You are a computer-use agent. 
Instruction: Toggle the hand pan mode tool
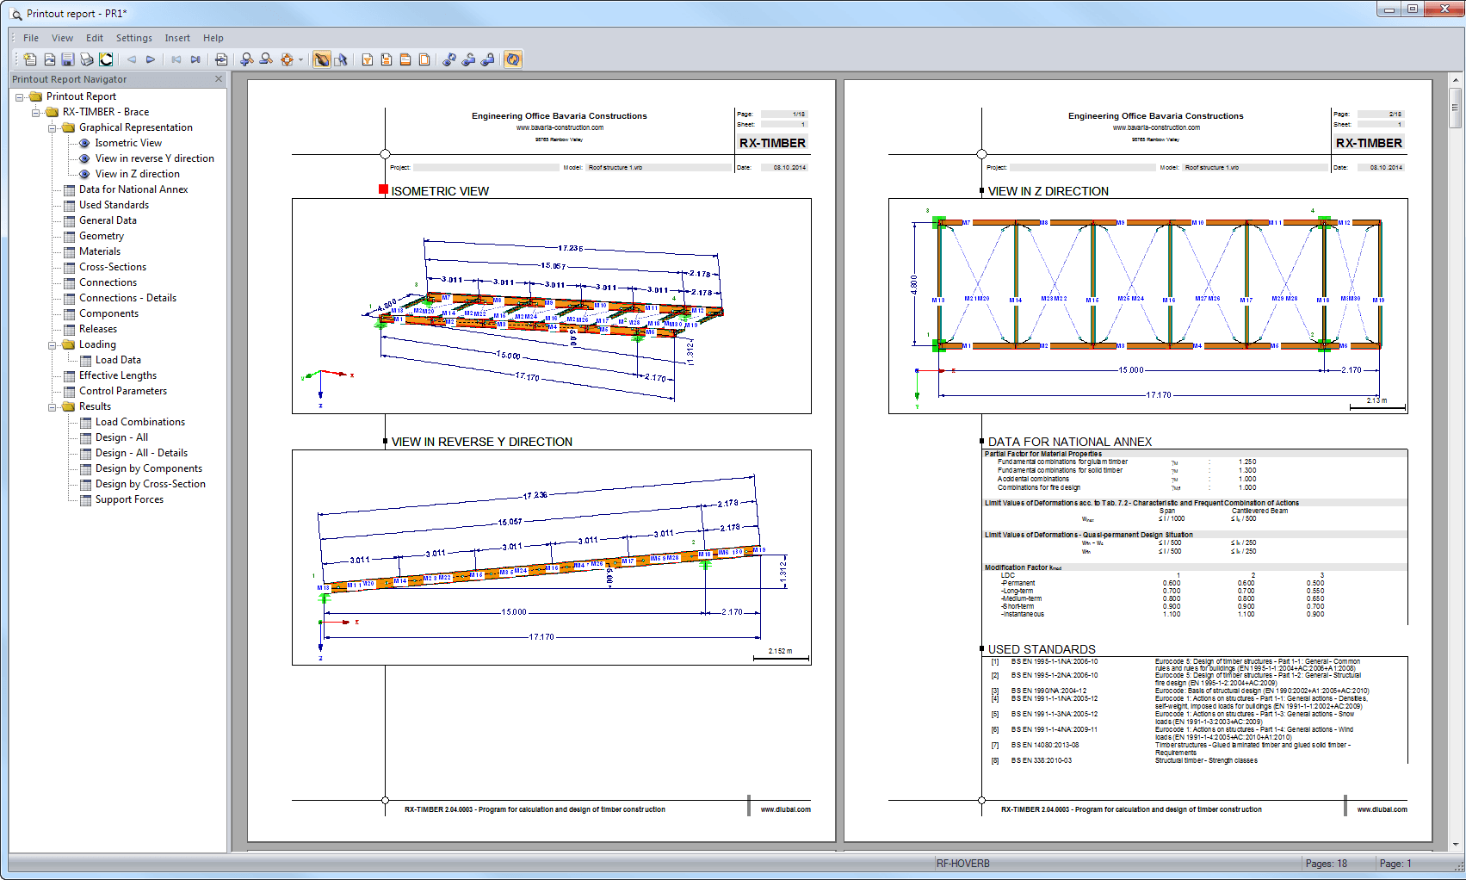[x=322, y=59]
